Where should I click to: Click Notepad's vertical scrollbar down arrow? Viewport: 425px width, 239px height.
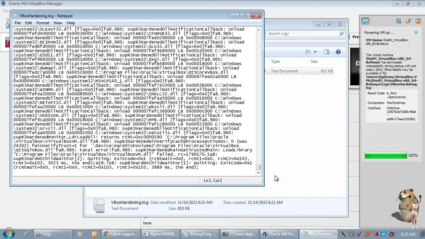click(x=259, y=172)
